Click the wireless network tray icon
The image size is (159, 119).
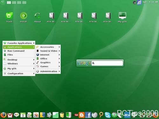click(x=139, y=3)
